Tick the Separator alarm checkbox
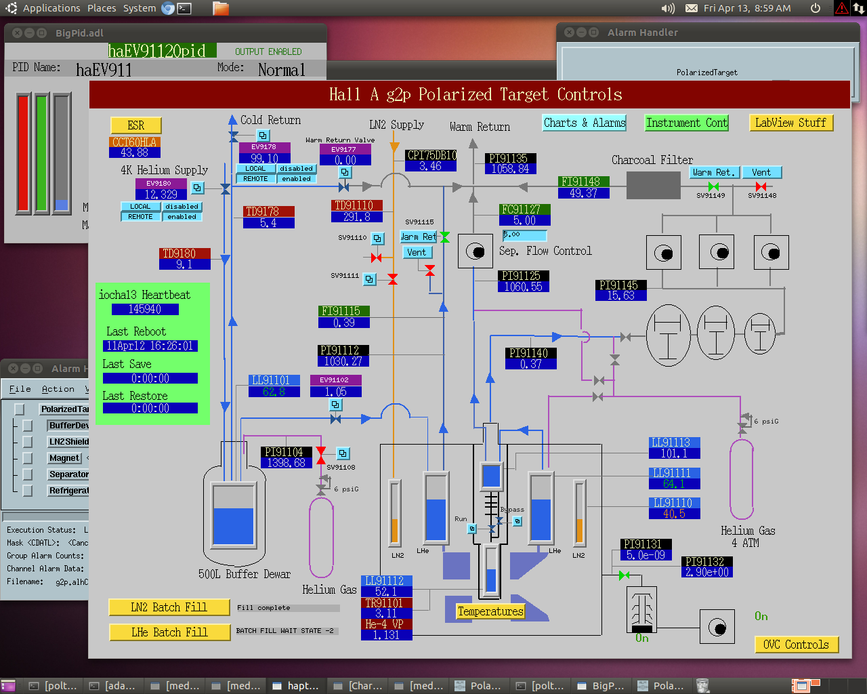Image resolution: width=867 pixels, height=694 pixels. point(27,474)
